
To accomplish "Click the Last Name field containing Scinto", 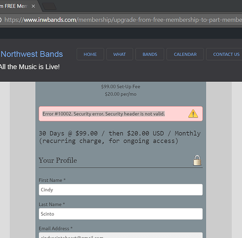I will pyautogui.click(x=121, y=214).
